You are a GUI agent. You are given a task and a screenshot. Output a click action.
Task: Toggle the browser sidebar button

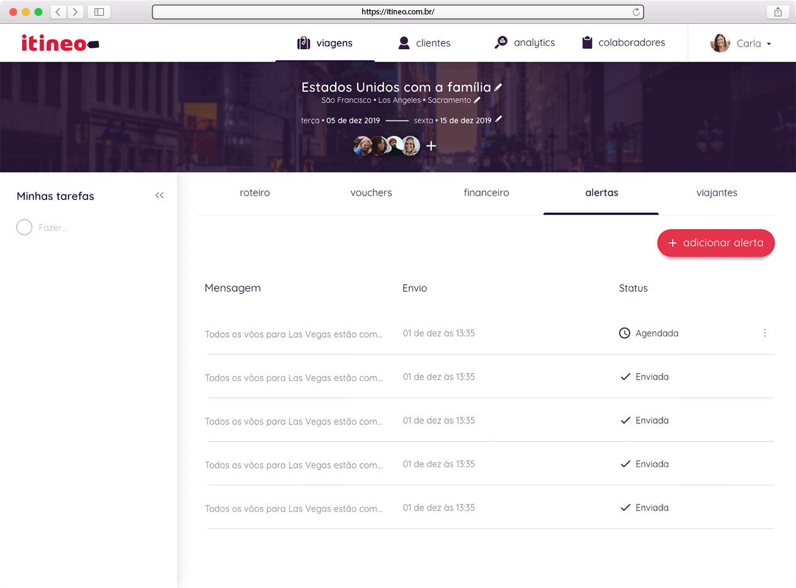click(99, 12)
